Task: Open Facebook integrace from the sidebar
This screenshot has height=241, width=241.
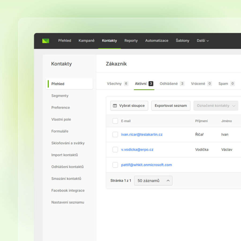Action: pos(68,191)
